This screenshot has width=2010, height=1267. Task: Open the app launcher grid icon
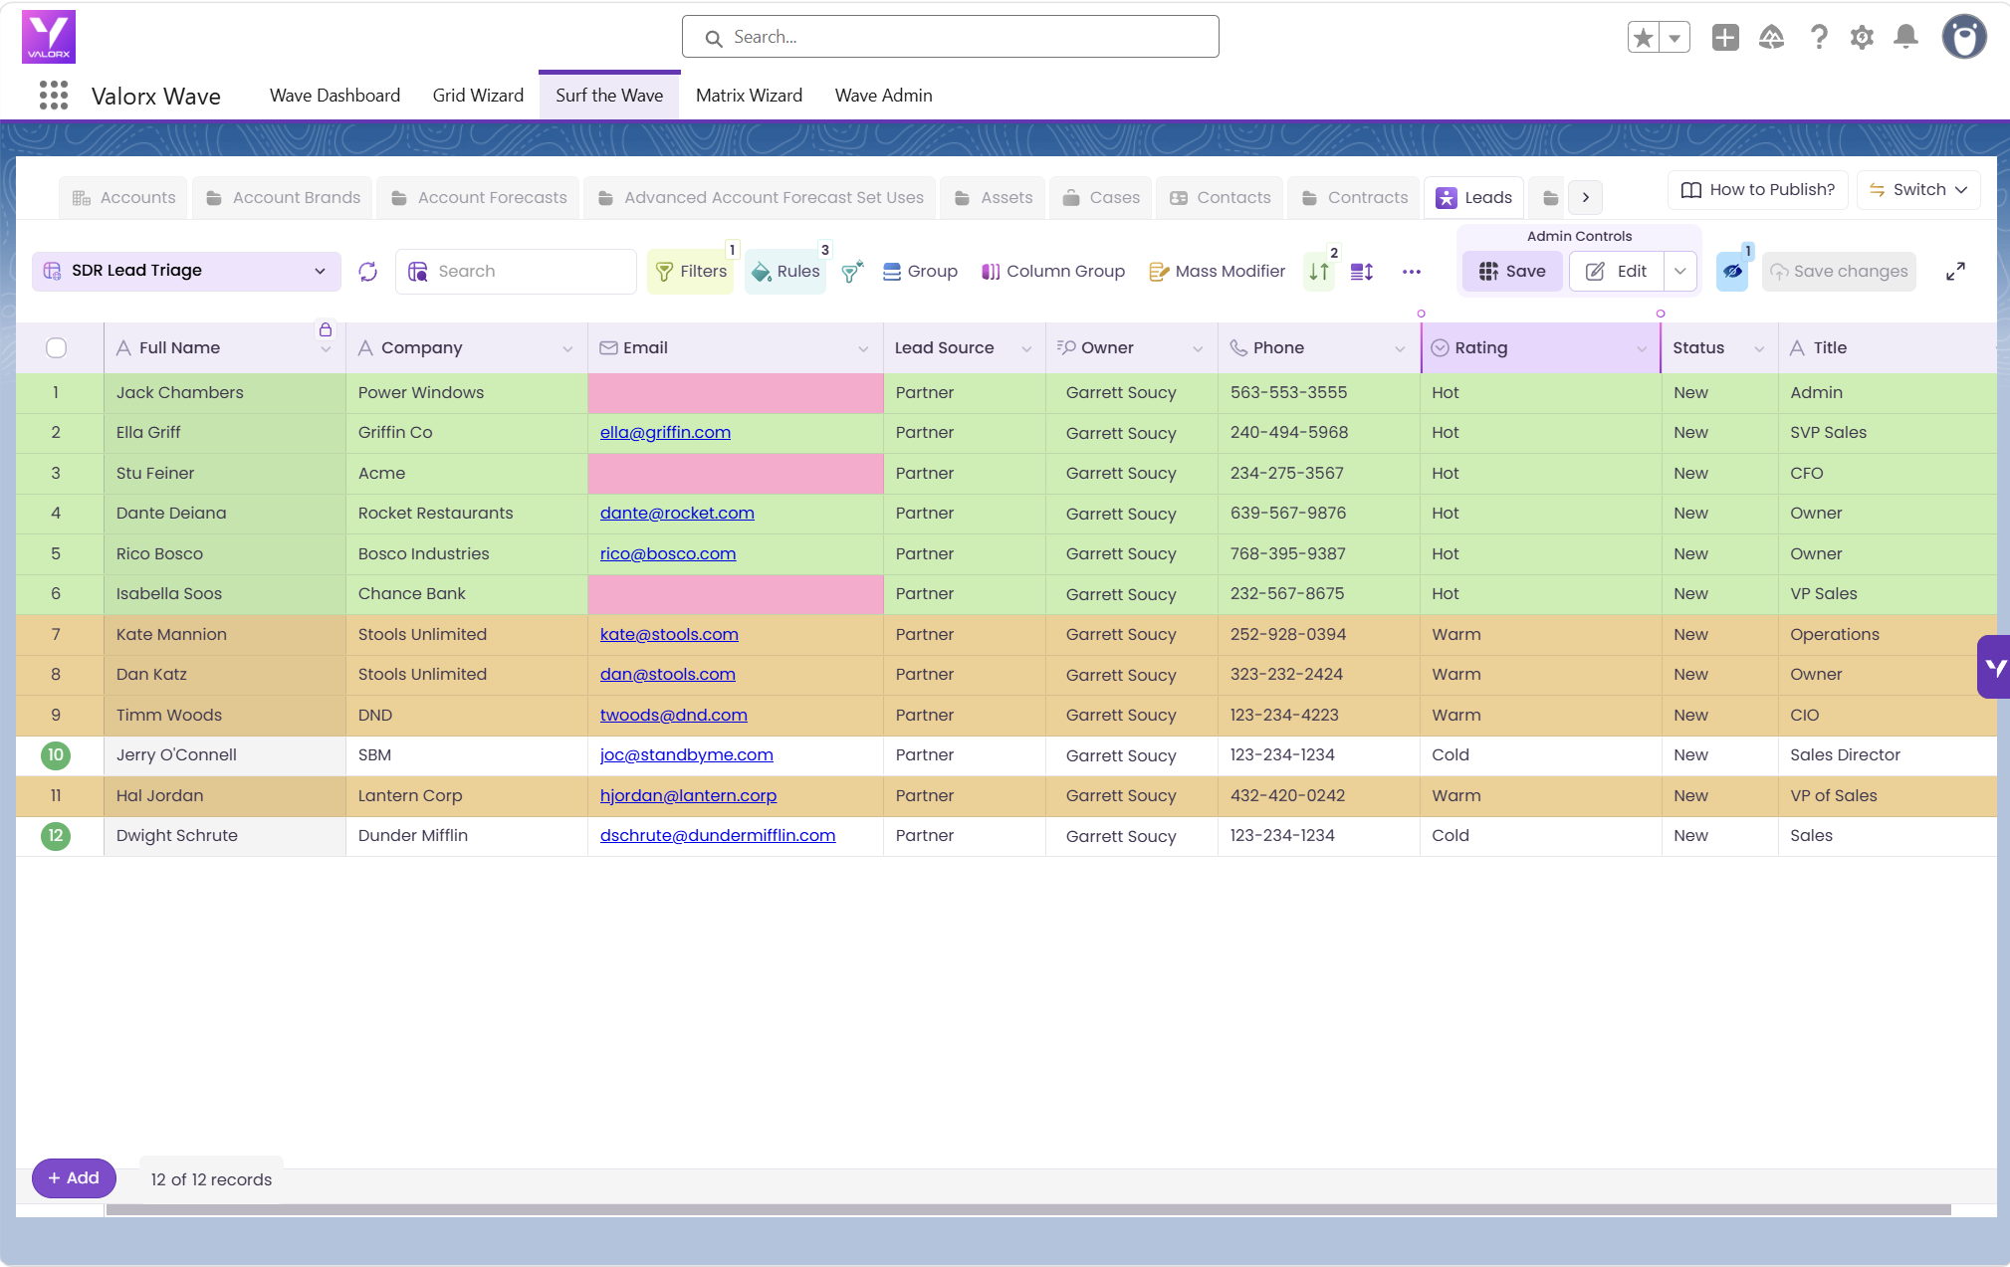54,96
